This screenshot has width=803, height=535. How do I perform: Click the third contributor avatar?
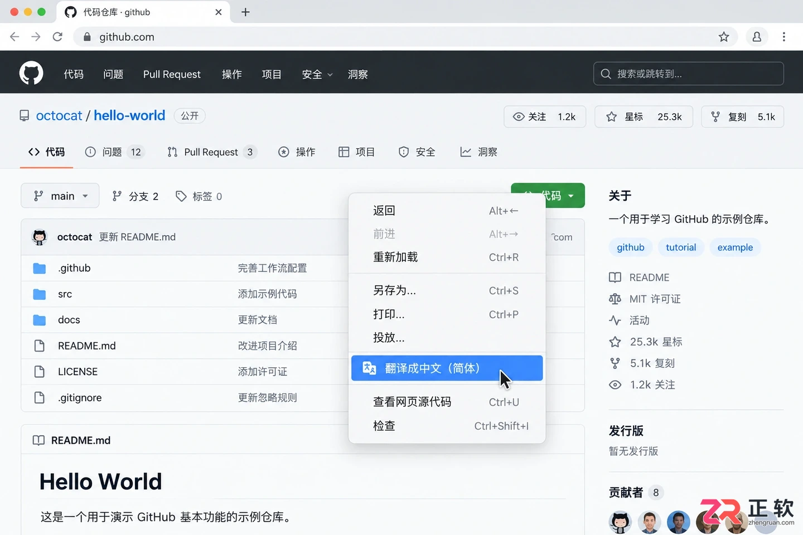(x=678, y=522)
